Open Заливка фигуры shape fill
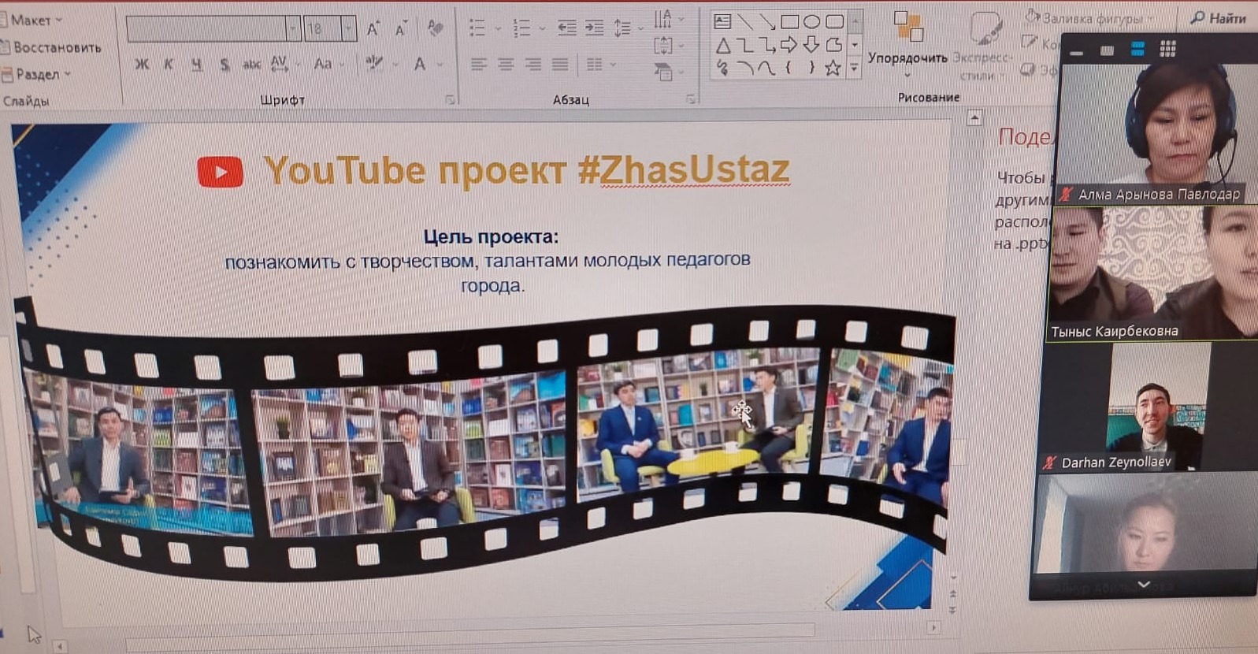The height and width of the screenshot is (654, 1258). tap(1091, 17)
